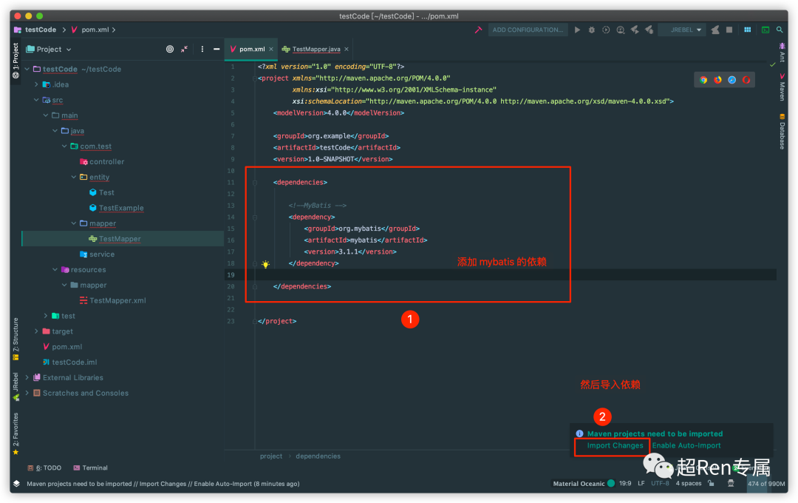The width and height of the screenshot is (798, 503).
Task: Select TestMapper.xml in the project tree
Action: click(x=117, y=300)
